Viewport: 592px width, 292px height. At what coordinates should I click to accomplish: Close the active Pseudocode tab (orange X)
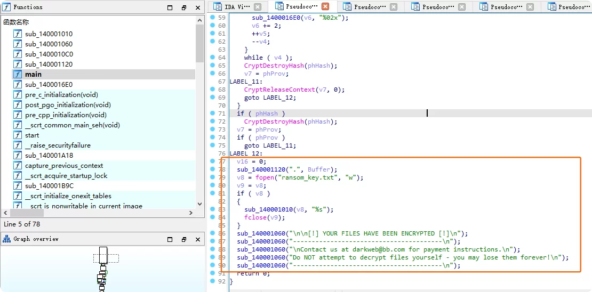point(325,7)
